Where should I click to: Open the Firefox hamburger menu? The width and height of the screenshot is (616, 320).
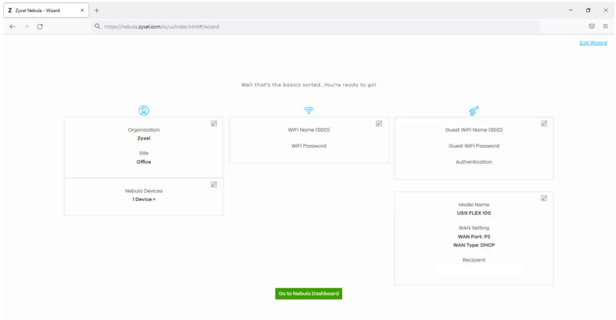point(605,26)
